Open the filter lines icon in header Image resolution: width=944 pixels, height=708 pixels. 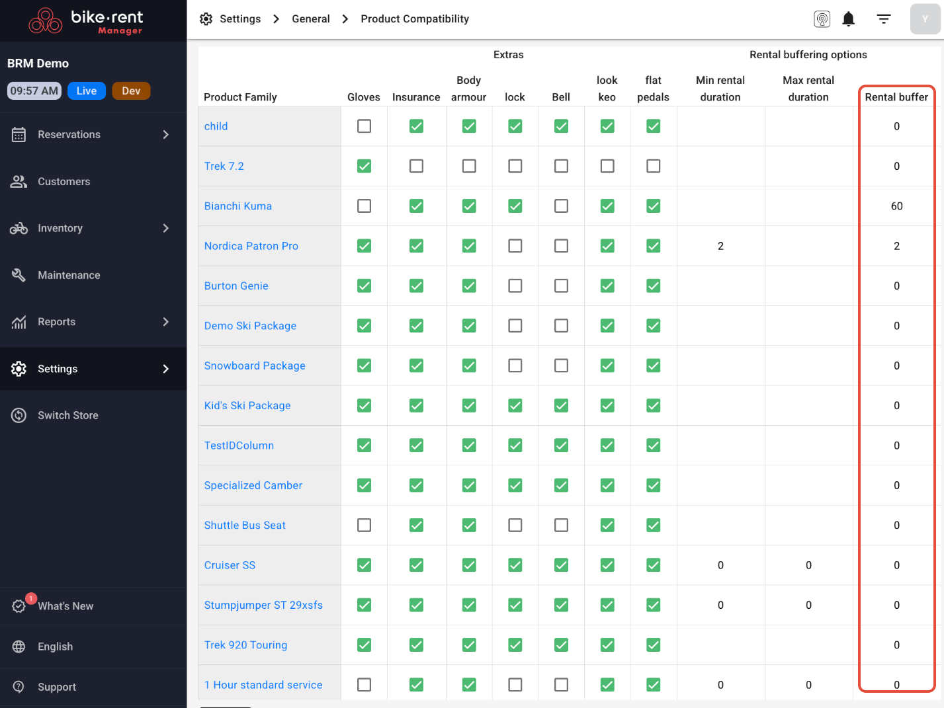pyautogui.click(x=884, y=19)
